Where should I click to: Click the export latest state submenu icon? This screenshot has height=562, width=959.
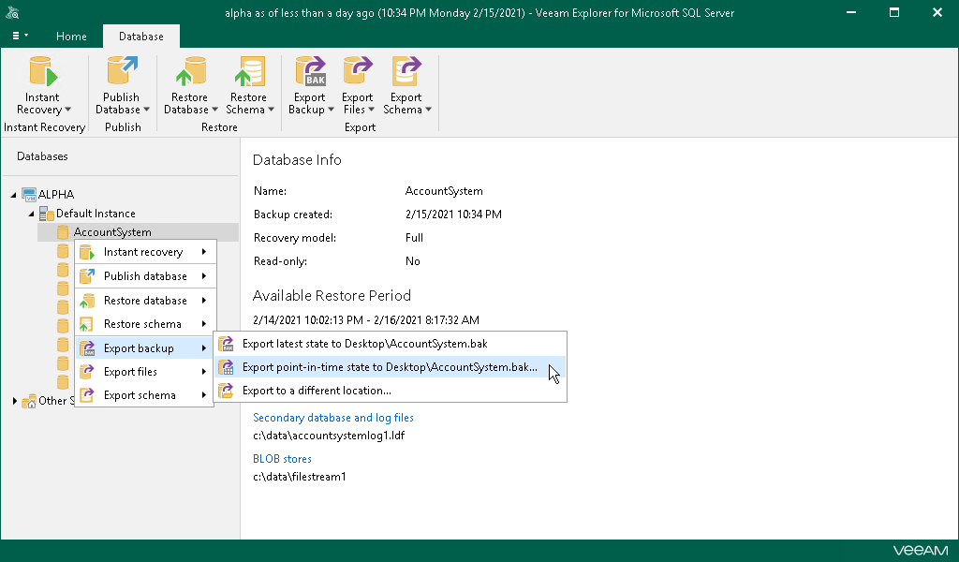click(227, 344)
